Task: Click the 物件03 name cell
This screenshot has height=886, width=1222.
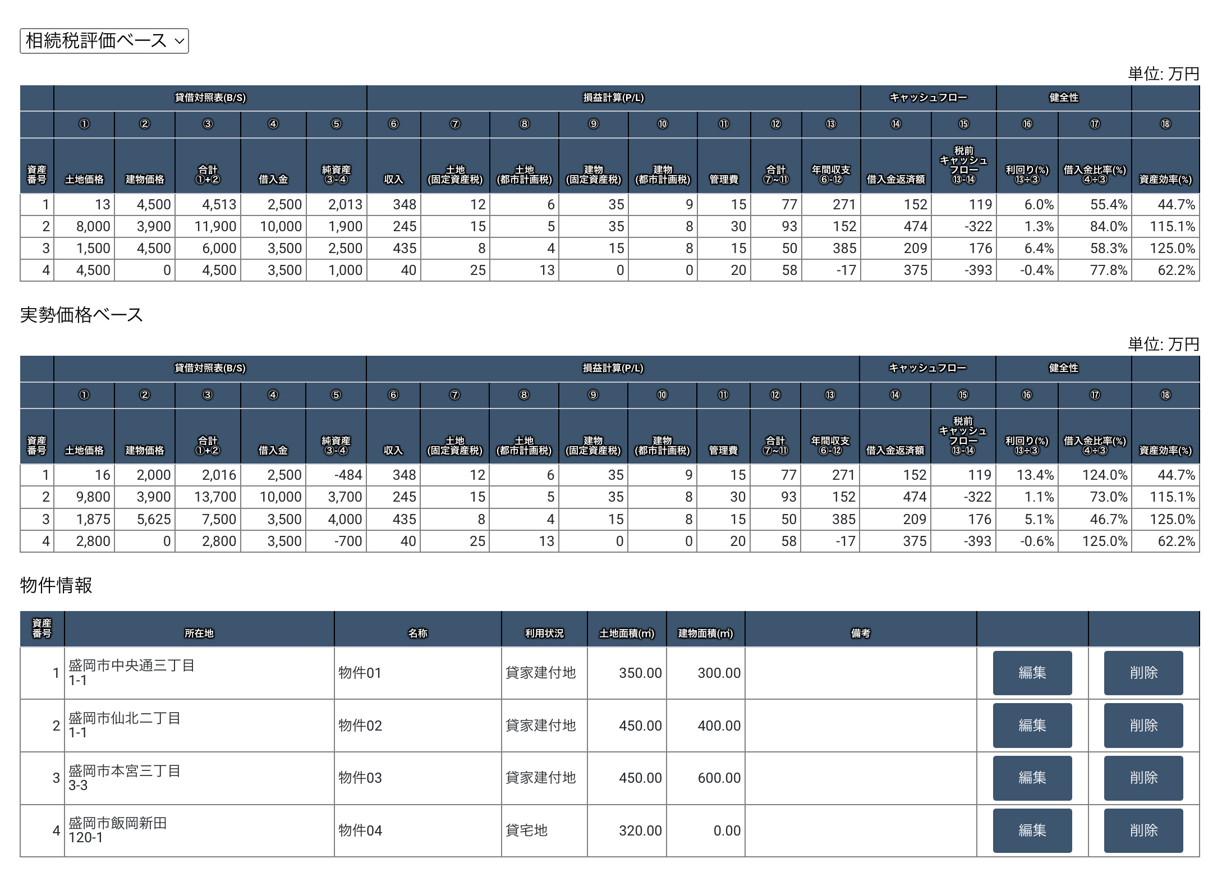Action: [417, 777]
